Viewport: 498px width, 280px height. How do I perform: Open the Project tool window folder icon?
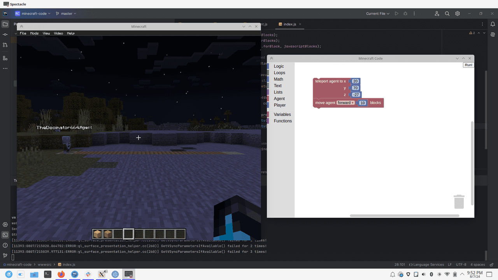(x=5, y=24)
